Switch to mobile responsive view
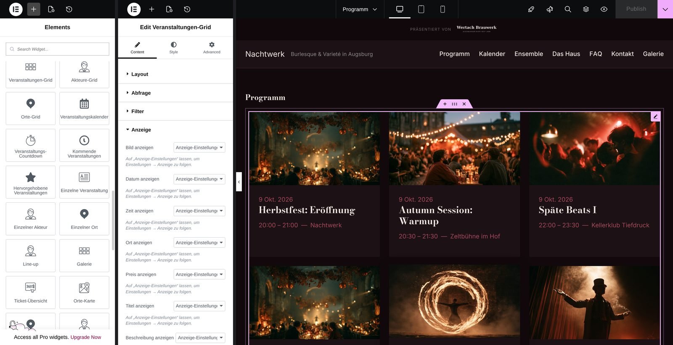The image size is (673, 345). [442, 9]
